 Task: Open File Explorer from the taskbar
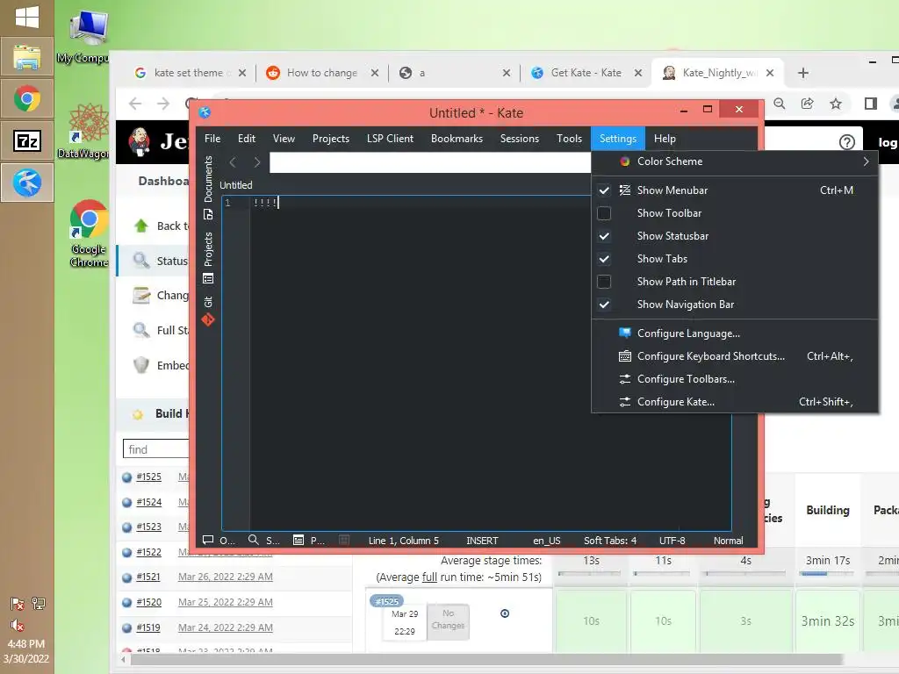click(27, 57)
